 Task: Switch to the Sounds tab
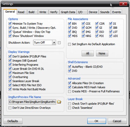[105, 12]
